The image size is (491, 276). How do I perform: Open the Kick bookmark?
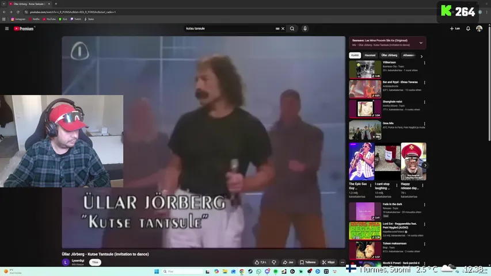click(63, 19)
